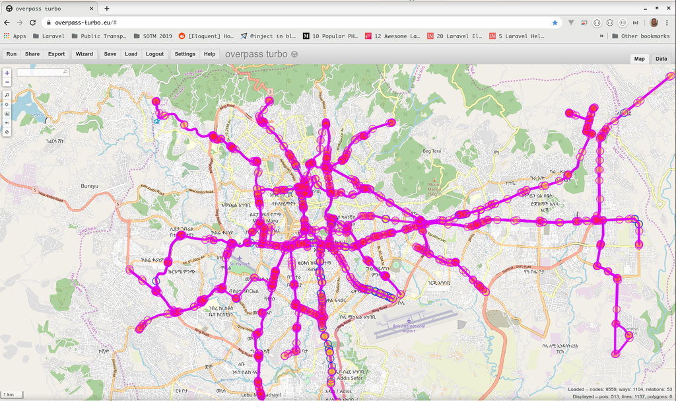Open overpass turbo Settings
The width and height of the screenshot is (676, 401).
(x=185, y=54)
